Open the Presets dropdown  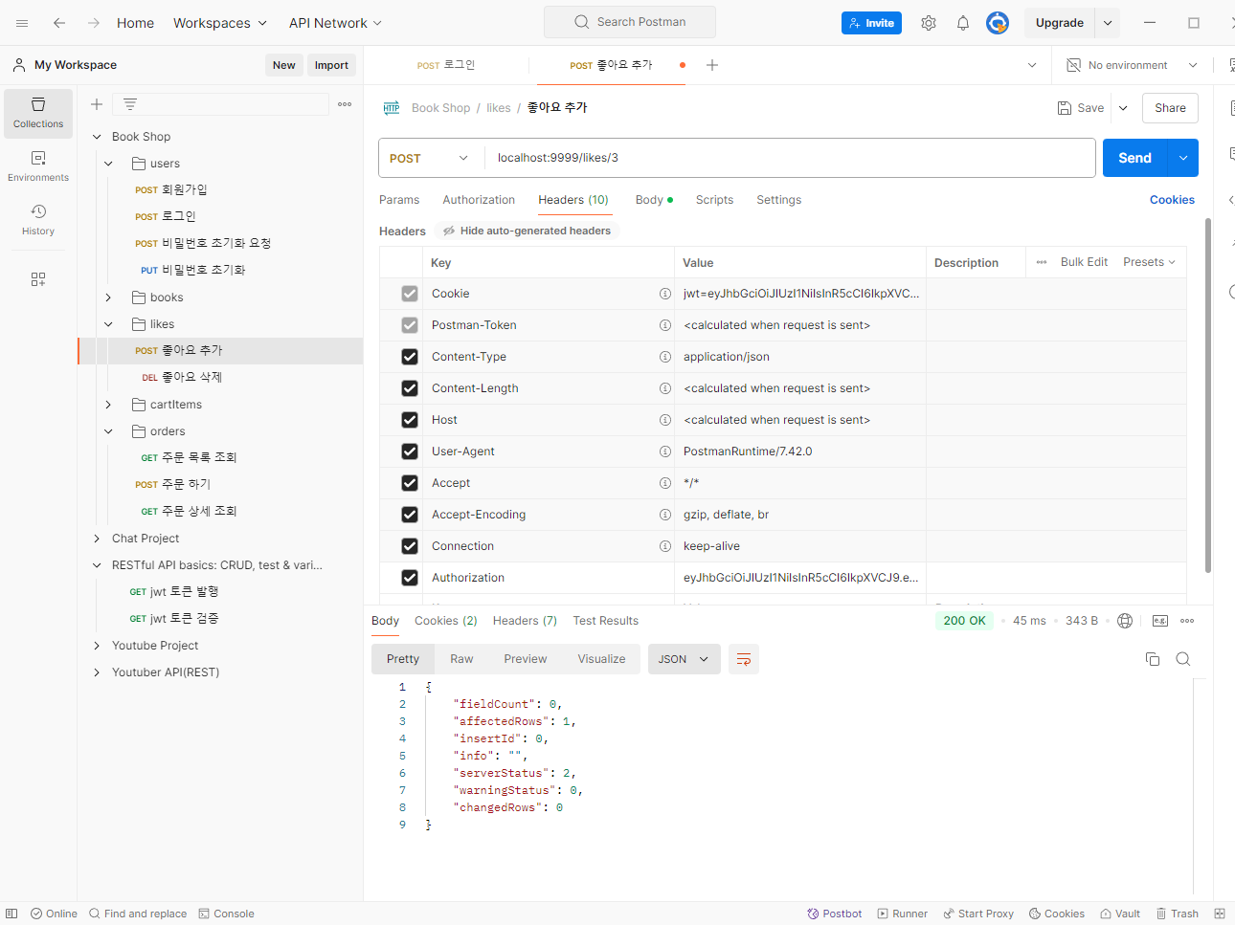pos(1149,262)
